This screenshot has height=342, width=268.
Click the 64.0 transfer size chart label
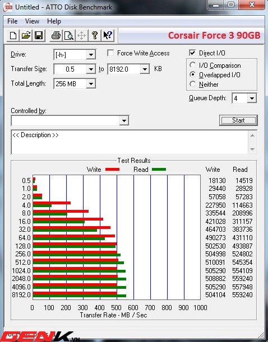tap(25, 238)
